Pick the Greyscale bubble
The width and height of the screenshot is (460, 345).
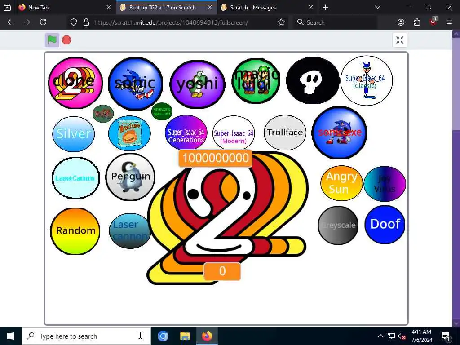point(338,226)
